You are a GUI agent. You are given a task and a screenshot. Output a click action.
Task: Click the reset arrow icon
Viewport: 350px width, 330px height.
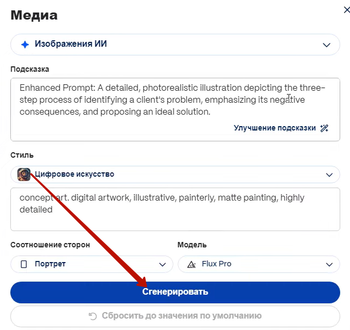pos(92,316)
